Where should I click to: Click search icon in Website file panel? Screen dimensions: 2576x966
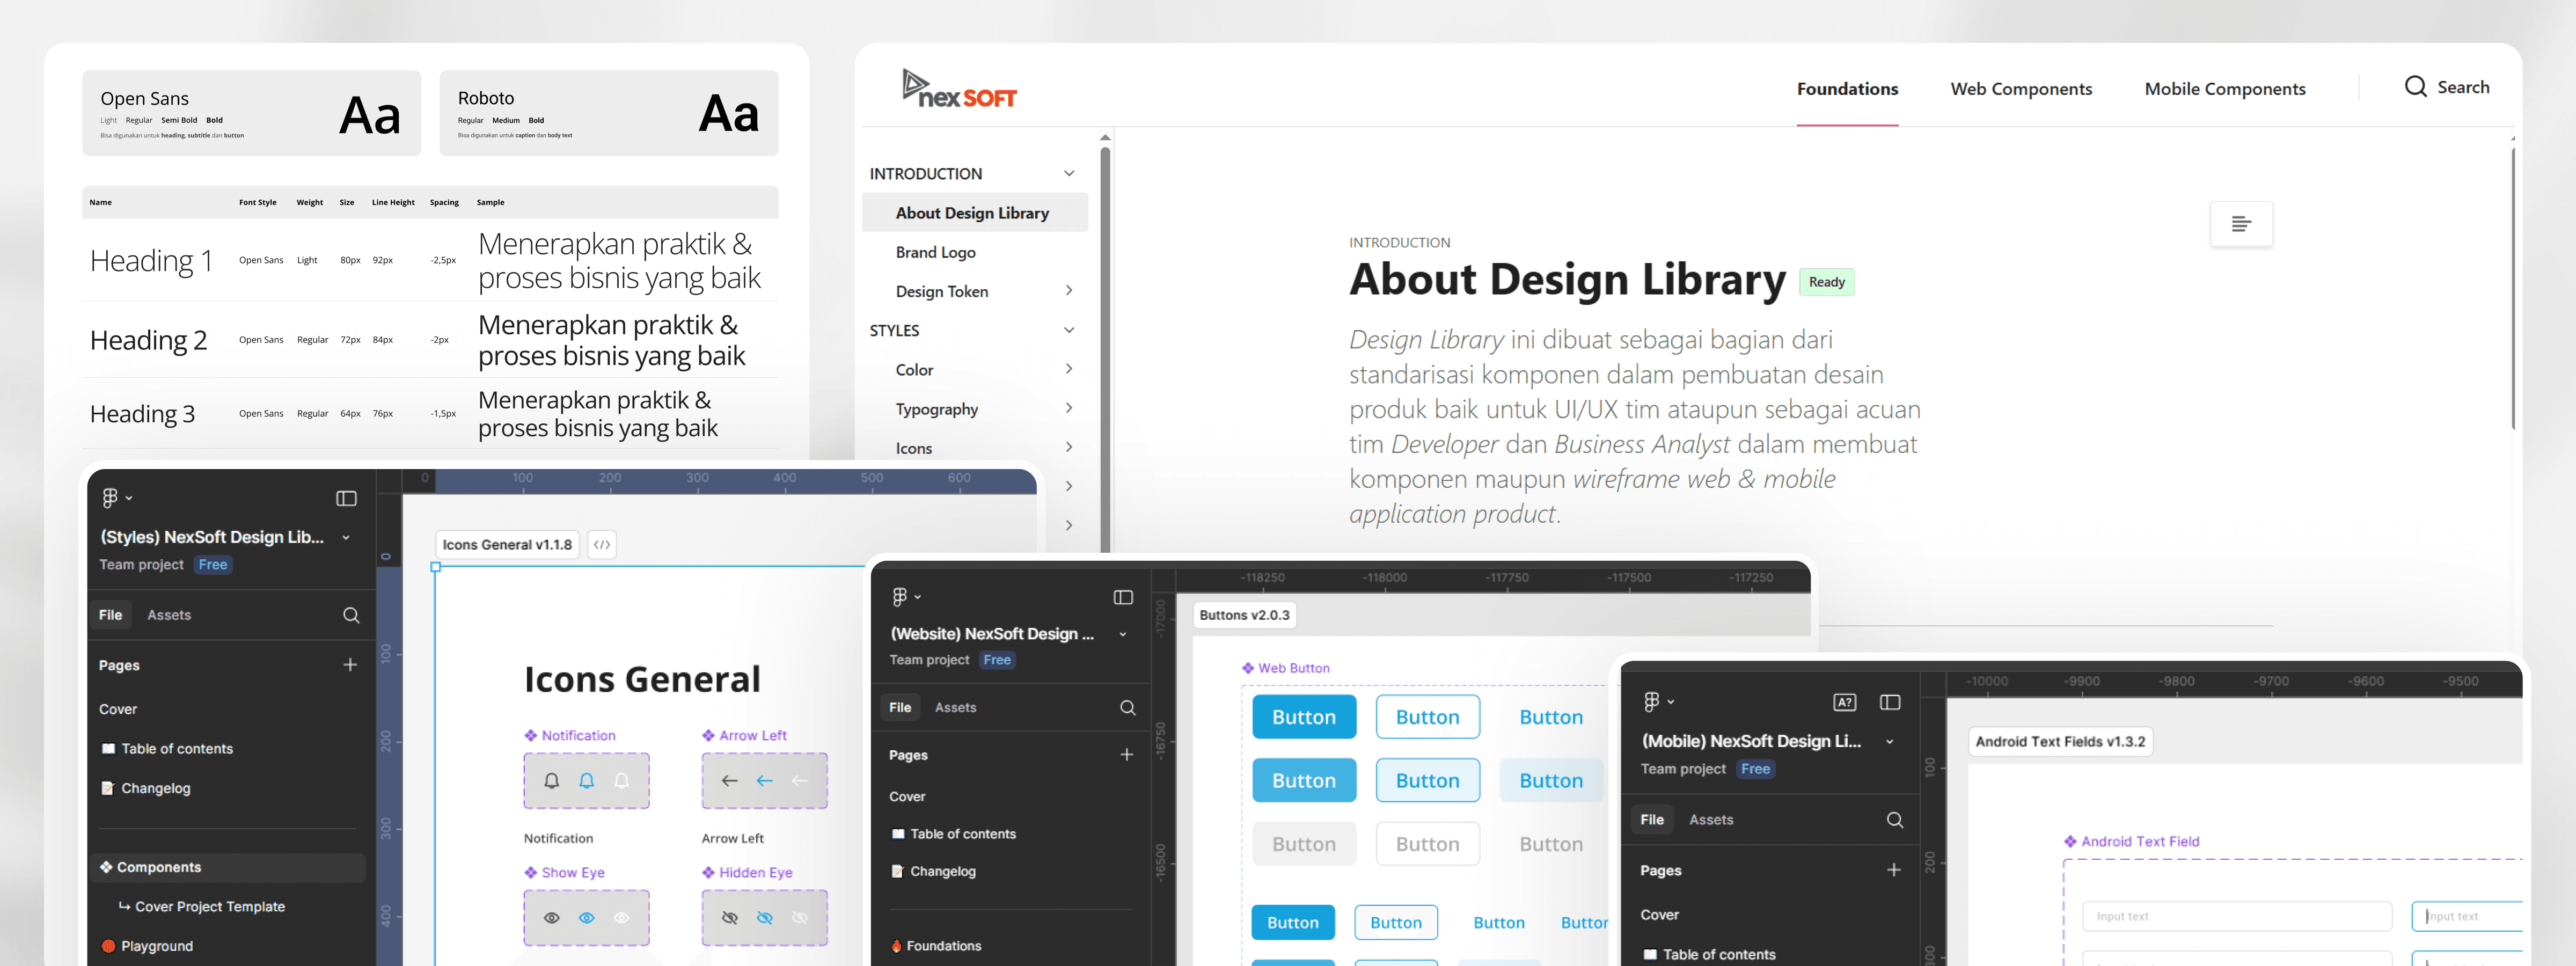pos(1127,707)
